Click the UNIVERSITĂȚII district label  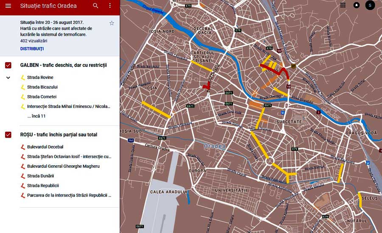pos(231,190)
